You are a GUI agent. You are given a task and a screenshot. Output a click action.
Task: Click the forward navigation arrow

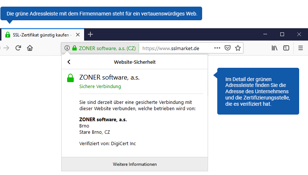6,48
